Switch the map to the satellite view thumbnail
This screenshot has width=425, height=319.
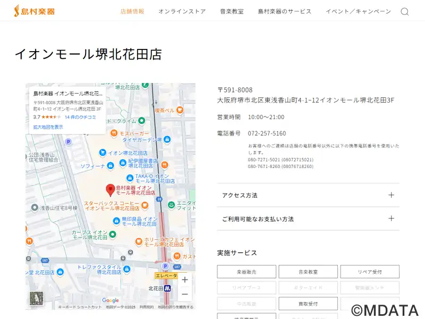click(x=36, y=298)
